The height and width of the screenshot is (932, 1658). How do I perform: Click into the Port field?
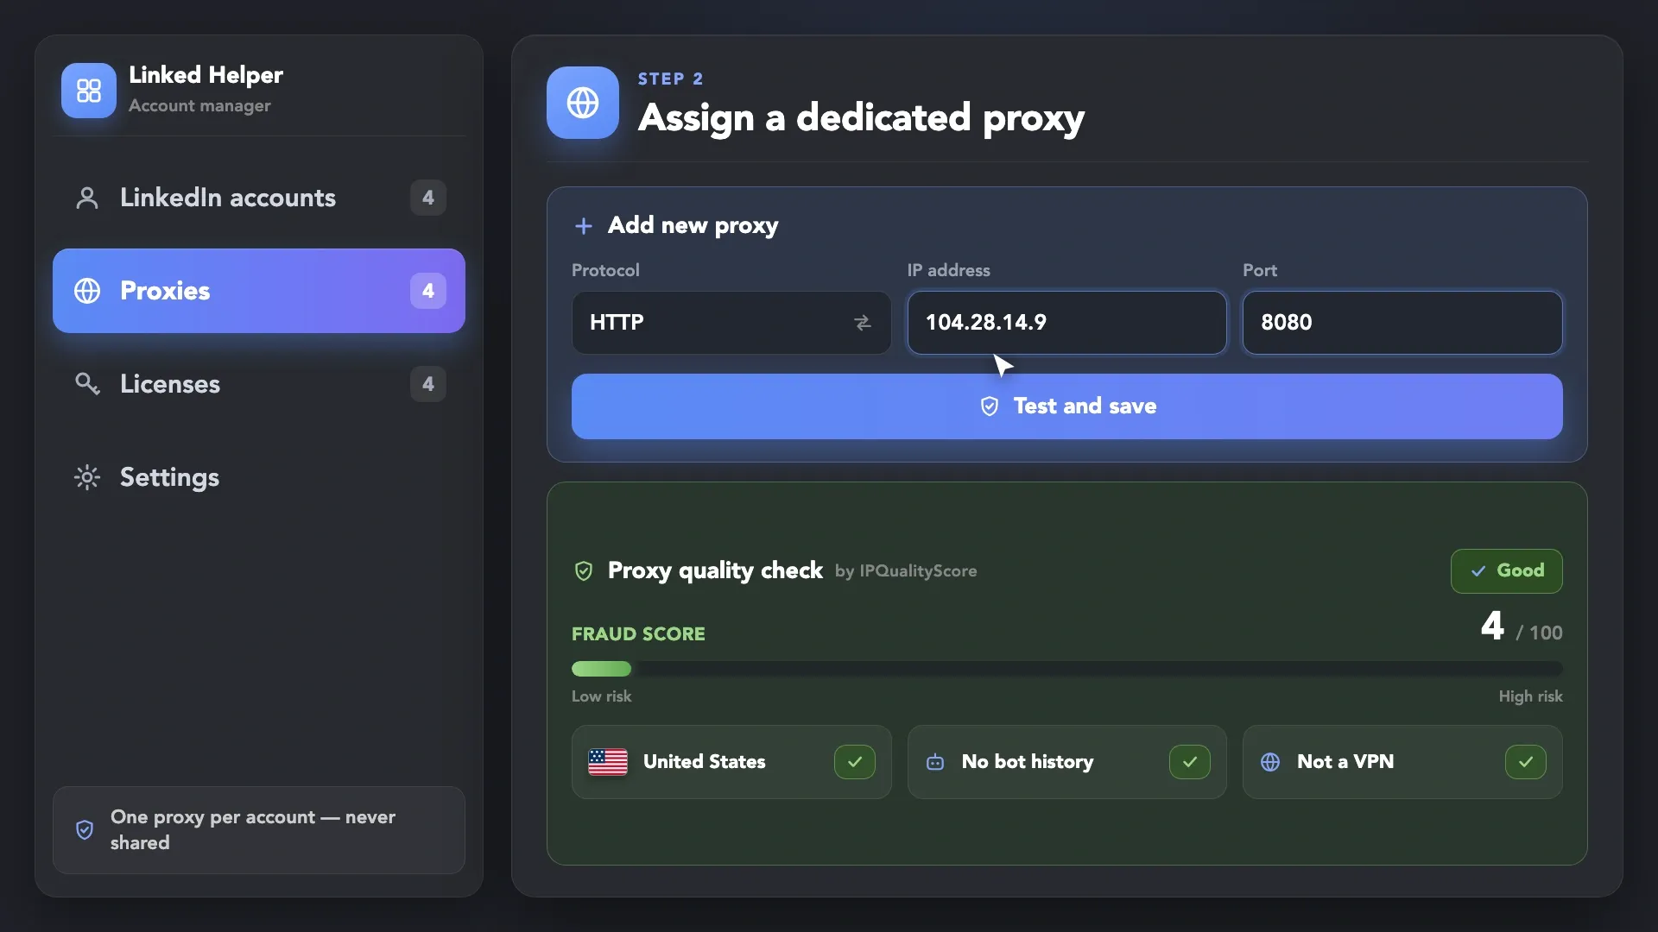point(1402,323)
